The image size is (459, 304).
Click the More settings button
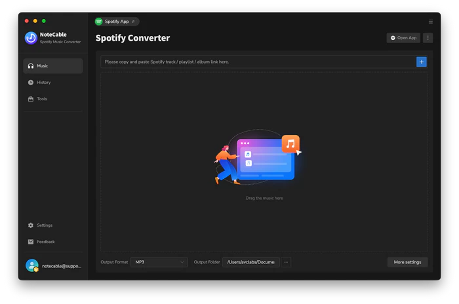click(407, 262)
